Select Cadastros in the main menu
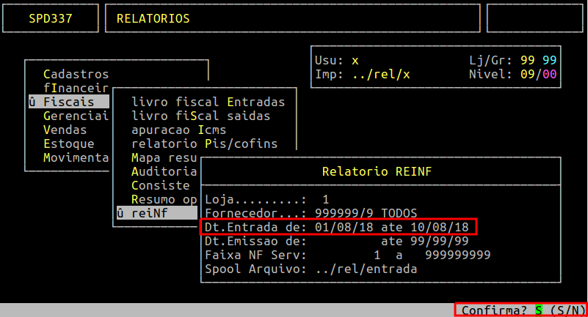Viewport: 588px width, 317px height. 76,74
